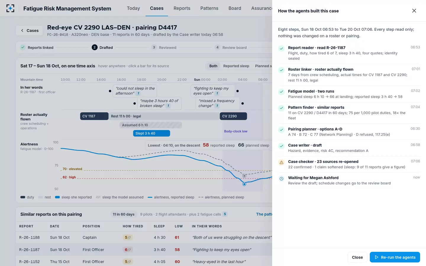Click step 3 Reviewed circle marker

pos(154,47)
